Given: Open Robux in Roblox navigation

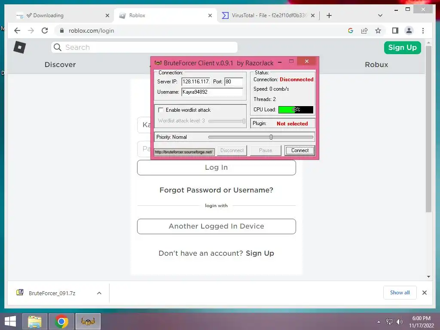Looking at the screenshot, I should pos(376,64).
